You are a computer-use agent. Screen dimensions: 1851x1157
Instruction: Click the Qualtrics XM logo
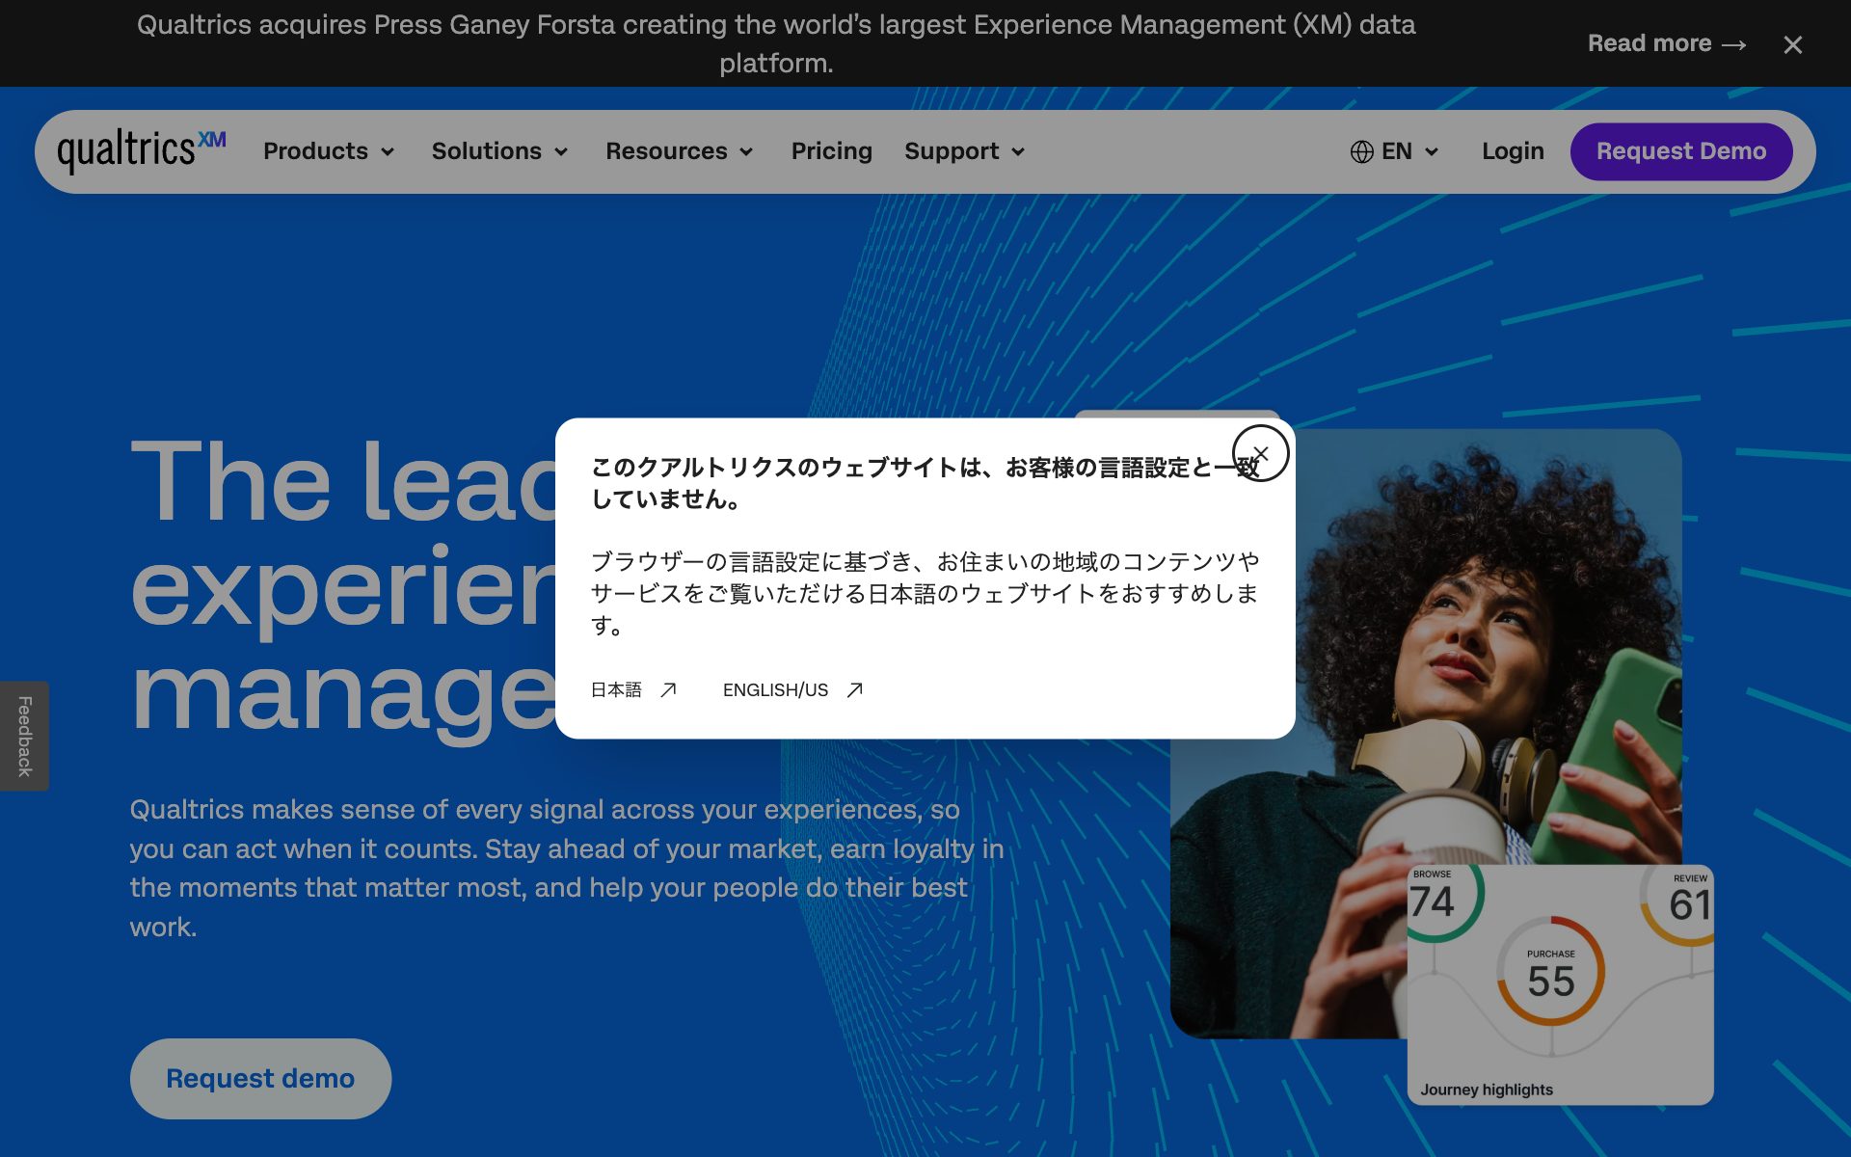coord(142,151)
